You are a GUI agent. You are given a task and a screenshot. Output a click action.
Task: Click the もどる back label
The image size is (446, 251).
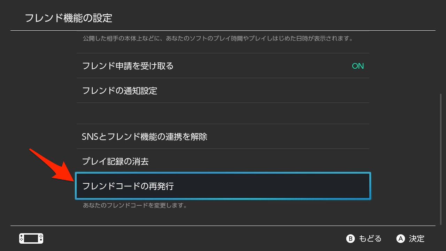click(370, 239)
